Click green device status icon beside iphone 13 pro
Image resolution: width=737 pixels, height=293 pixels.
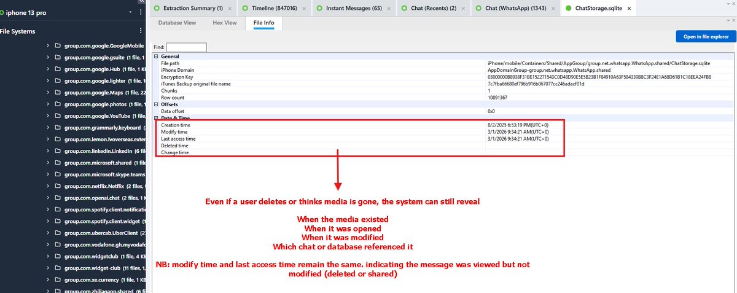click(x=2, y=12)
